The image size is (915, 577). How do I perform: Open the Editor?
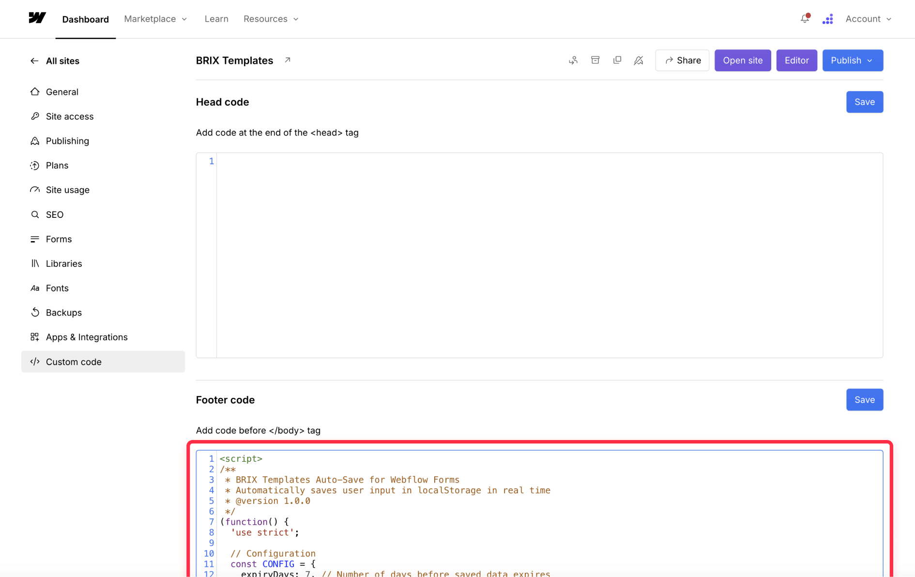[x=796, y=61]
